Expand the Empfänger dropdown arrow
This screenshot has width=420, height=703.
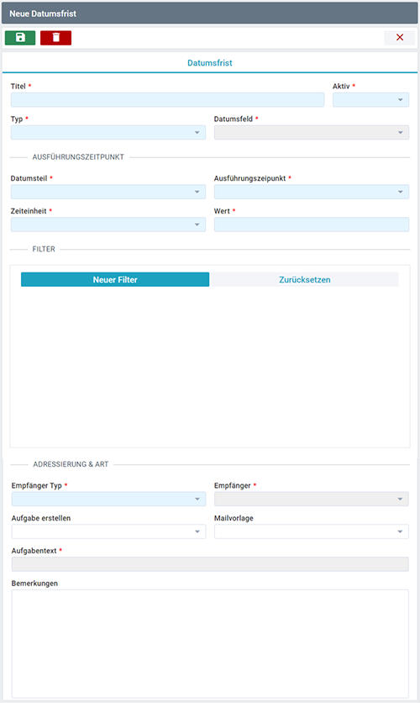click(x=401, y=499)
